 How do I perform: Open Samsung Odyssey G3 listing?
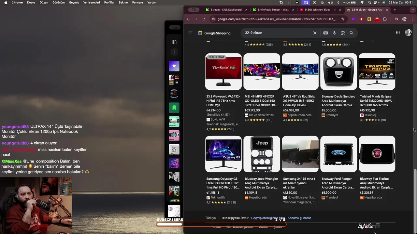(223, 183)
